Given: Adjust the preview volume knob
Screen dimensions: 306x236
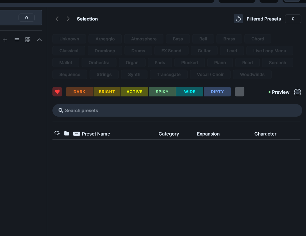Looking at the screenshot, I should point(297,92).
